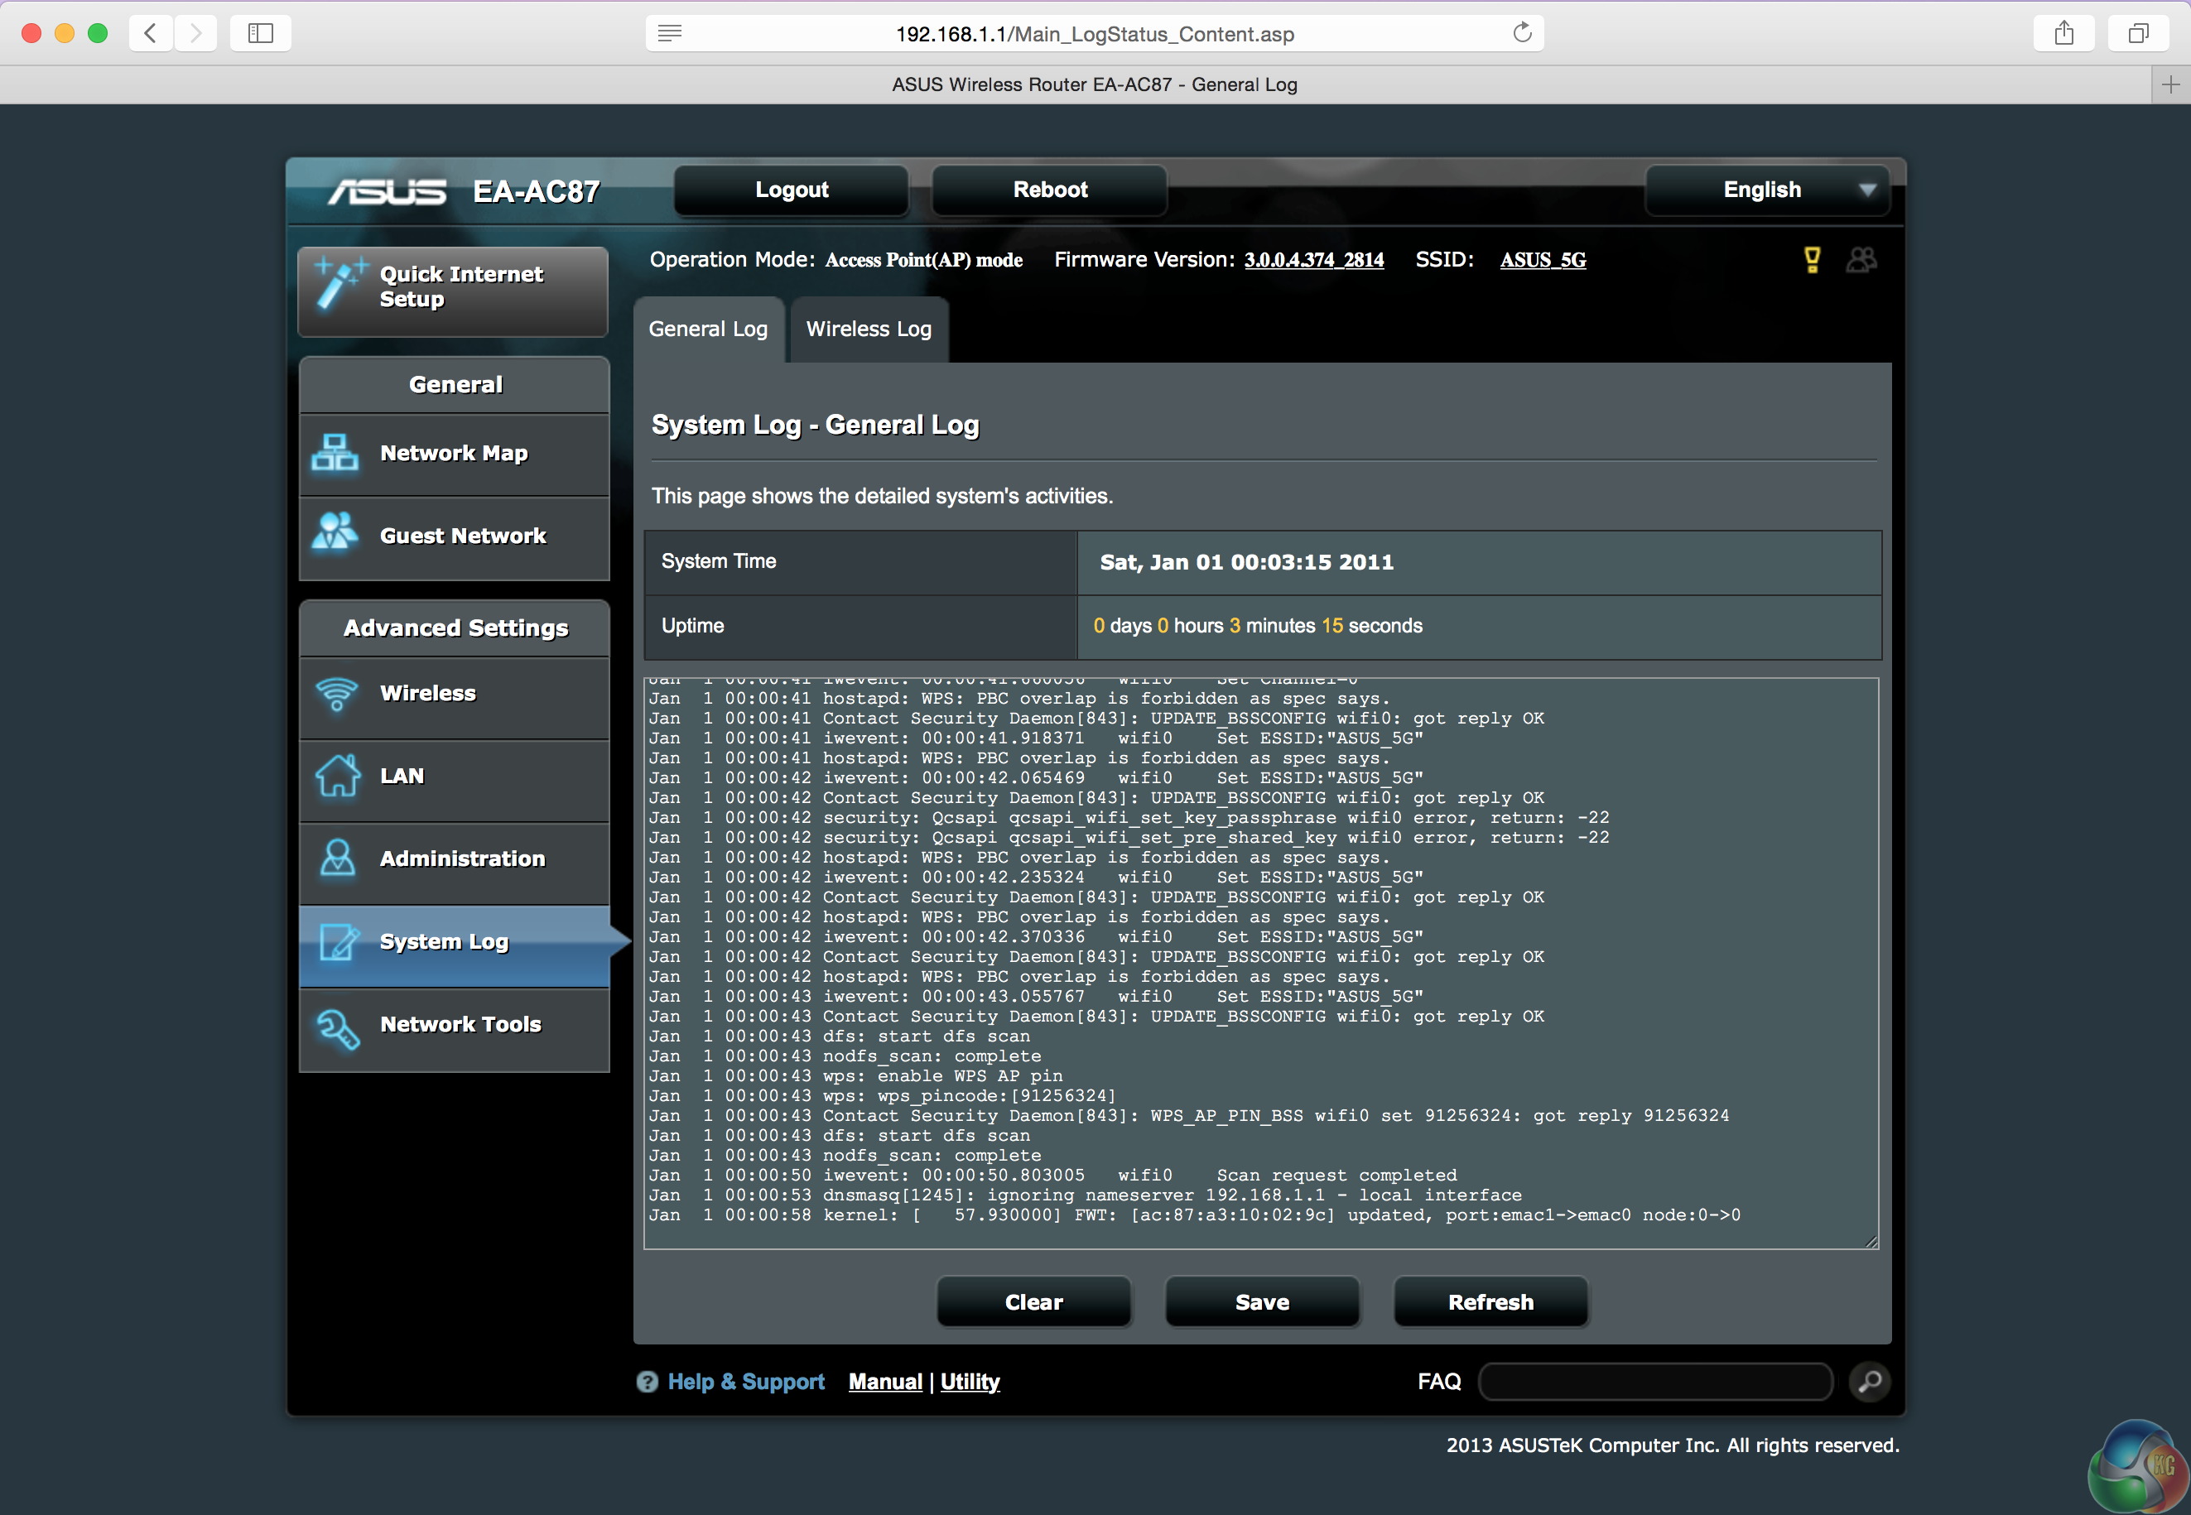Image resolution: width=2191 pixels, height=1515 pixels.
Task: Click the Wireless wifi signal icon
Action: pos(337,694)
